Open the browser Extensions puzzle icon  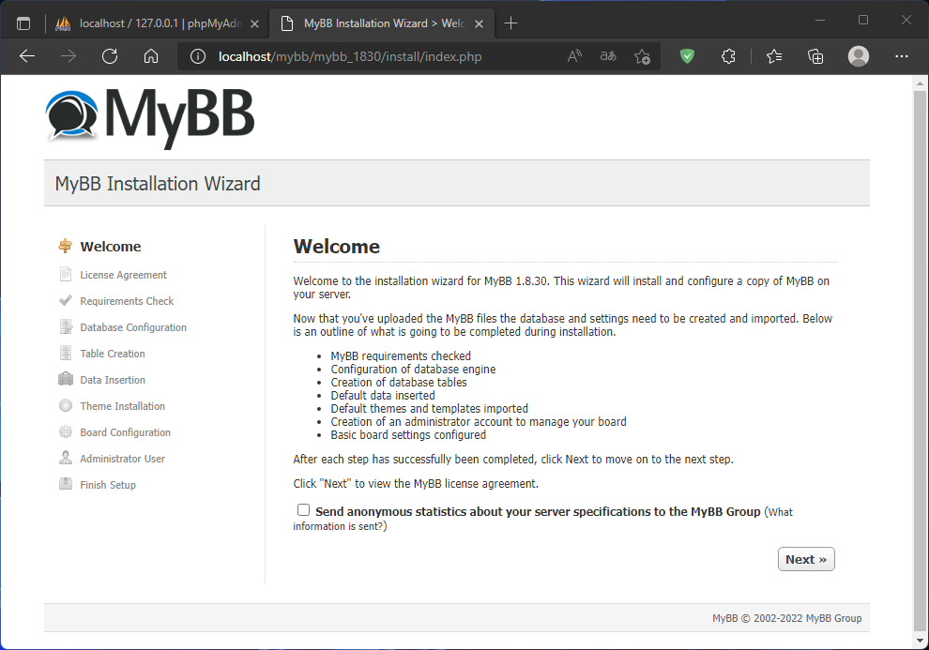click(728, 56)
